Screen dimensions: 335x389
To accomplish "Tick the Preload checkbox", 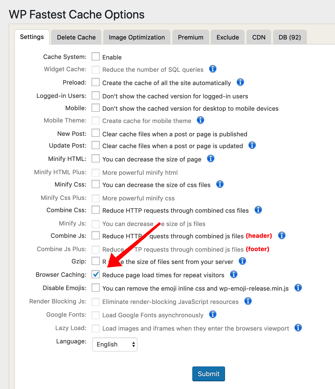I will (96, 82).
